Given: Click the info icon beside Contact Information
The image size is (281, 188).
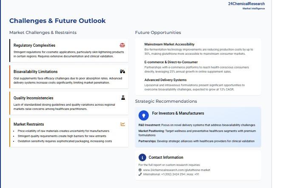Looking at the screenshot, I should coord(142,157).
